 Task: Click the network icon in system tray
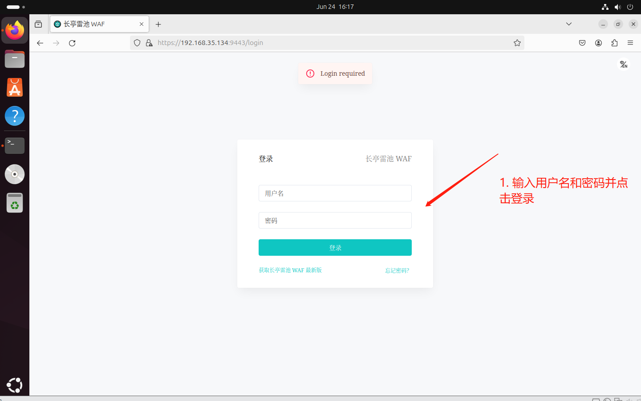605,7
